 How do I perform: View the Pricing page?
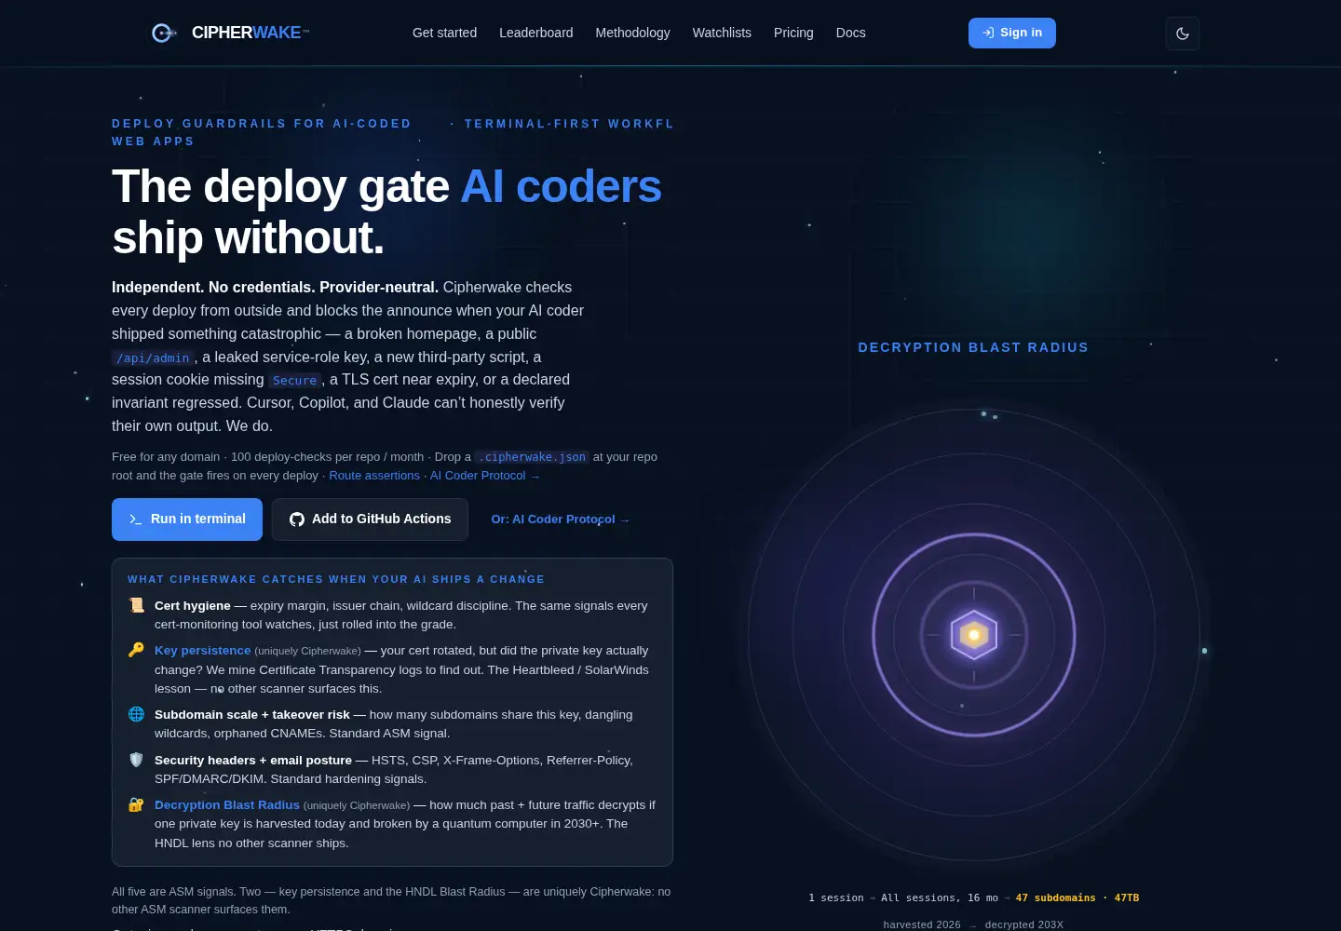793,33
